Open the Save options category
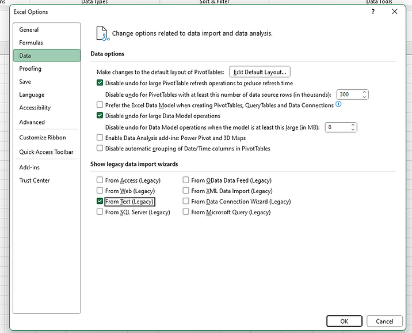The height and width of the screenshot is (333, 412). (47, 82)
